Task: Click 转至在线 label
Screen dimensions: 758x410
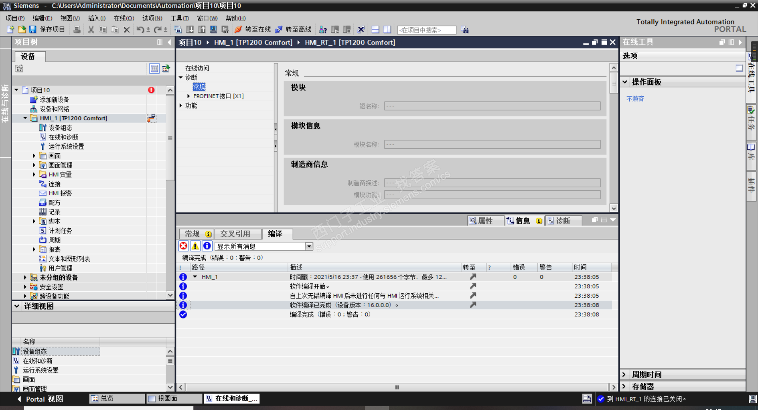Action: (x=258, y=30)
